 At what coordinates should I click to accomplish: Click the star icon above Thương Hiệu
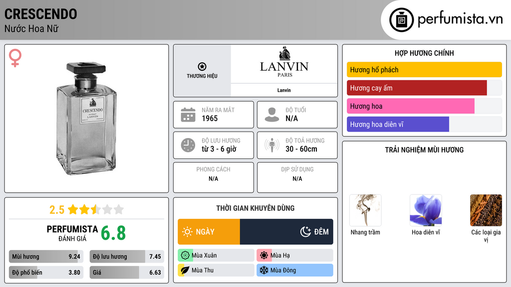click(202, 67)
